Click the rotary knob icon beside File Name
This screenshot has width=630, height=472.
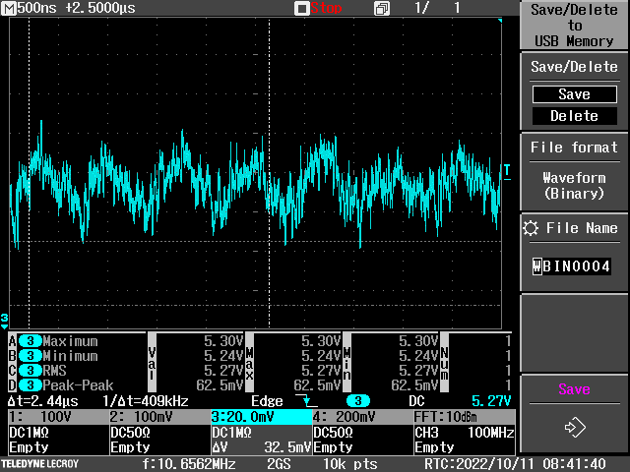pos(532,228)
